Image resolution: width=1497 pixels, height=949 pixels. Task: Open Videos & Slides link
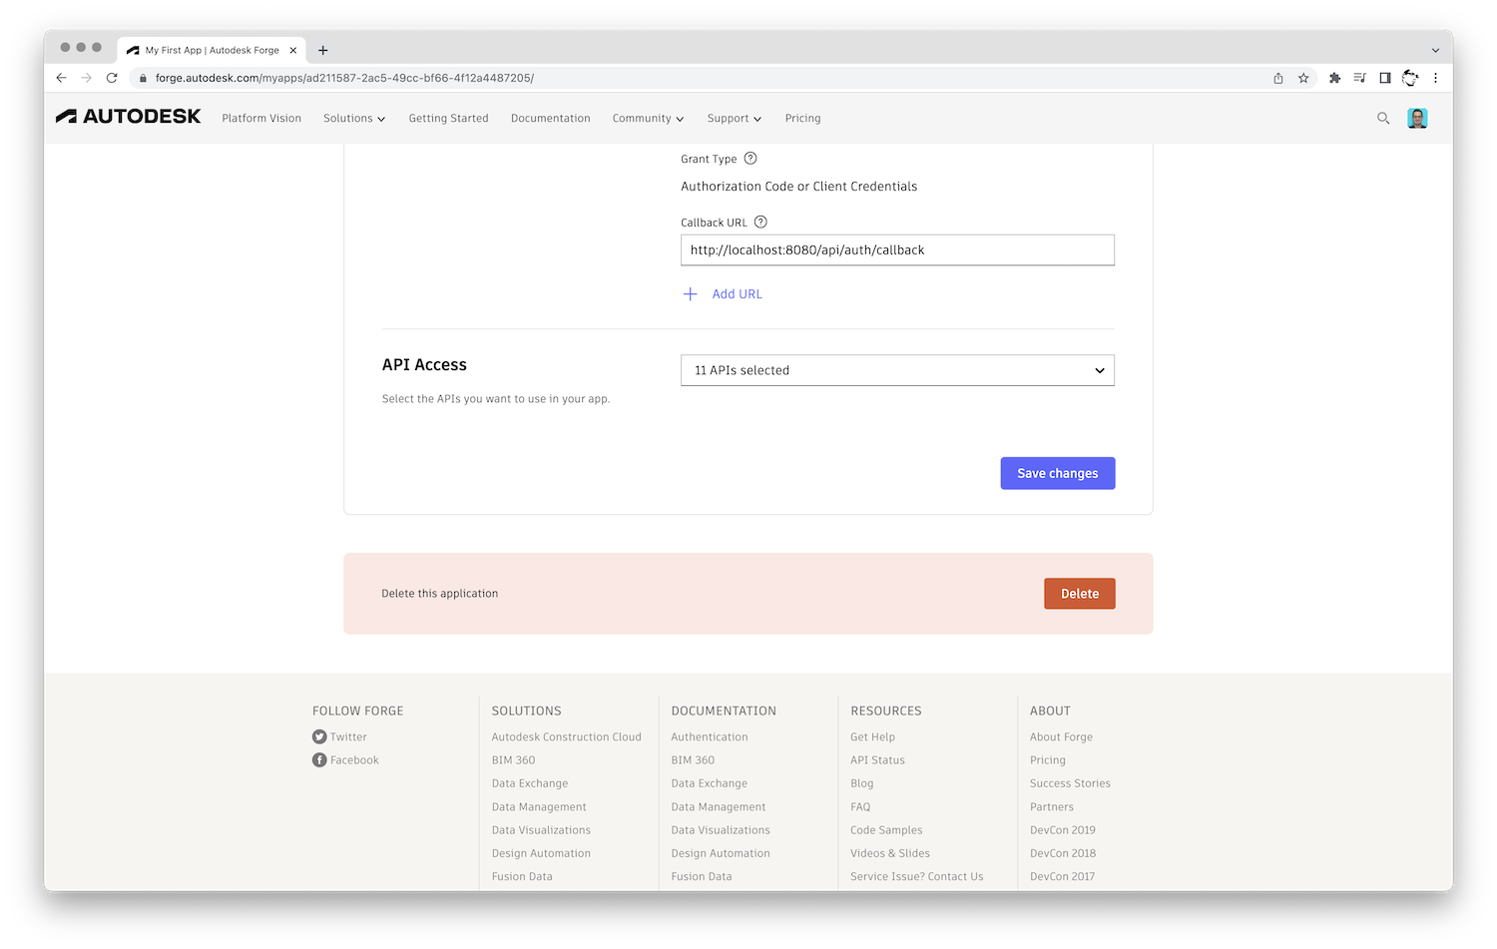click(x=889, y=853)
